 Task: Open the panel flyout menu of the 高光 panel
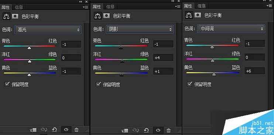click(85, 7)
